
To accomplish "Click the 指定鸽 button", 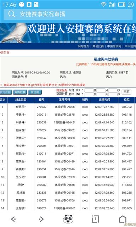I will 35,92.
